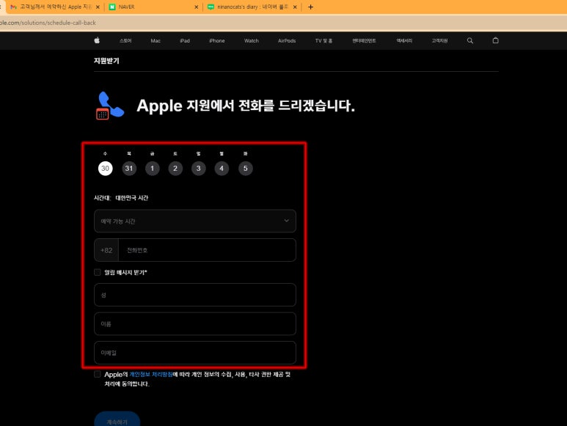Expand the 예약 가능 시간 dropdown
The image size is (567, 426).
195,221
